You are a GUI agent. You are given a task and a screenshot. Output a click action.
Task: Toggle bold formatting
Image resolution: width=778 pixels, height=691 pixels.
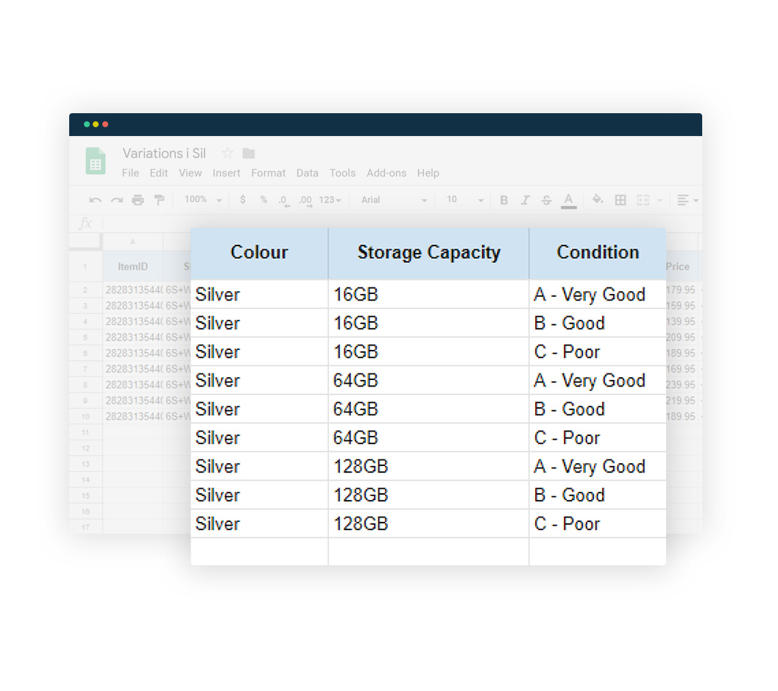503,199
